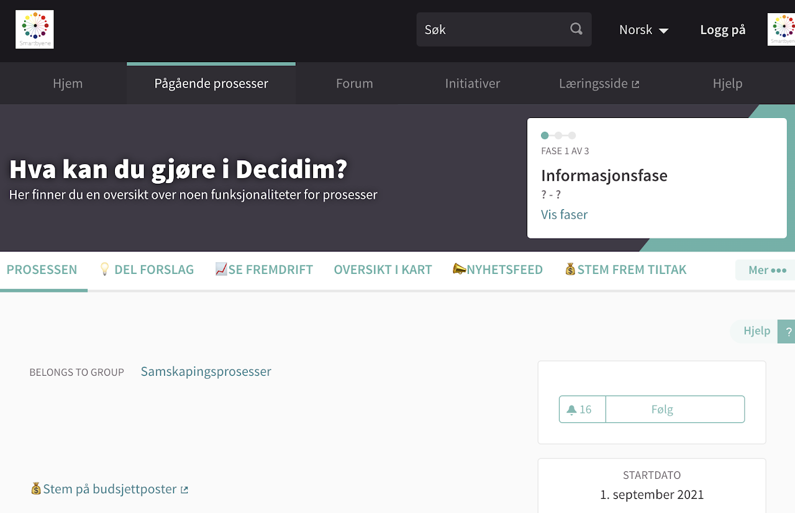Viewport: 795px width, 513px height.
Task: Click the phase progress step indicator
Action: (558, 135)
